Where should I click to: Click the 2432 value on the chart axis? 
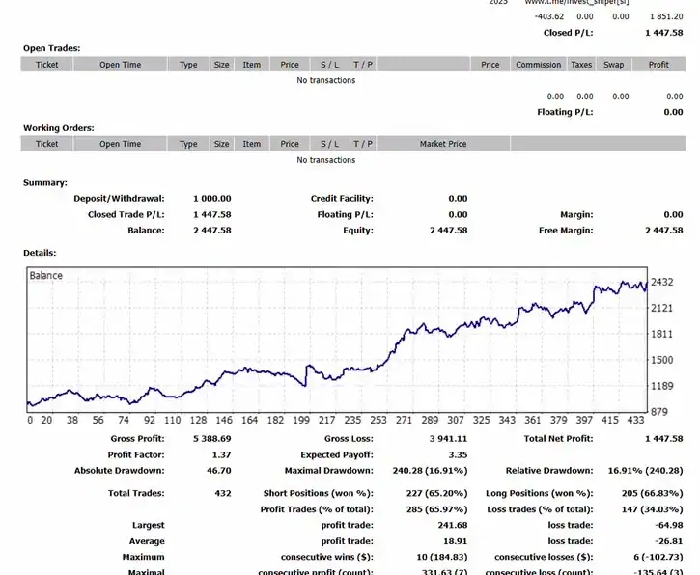(662, 283)
